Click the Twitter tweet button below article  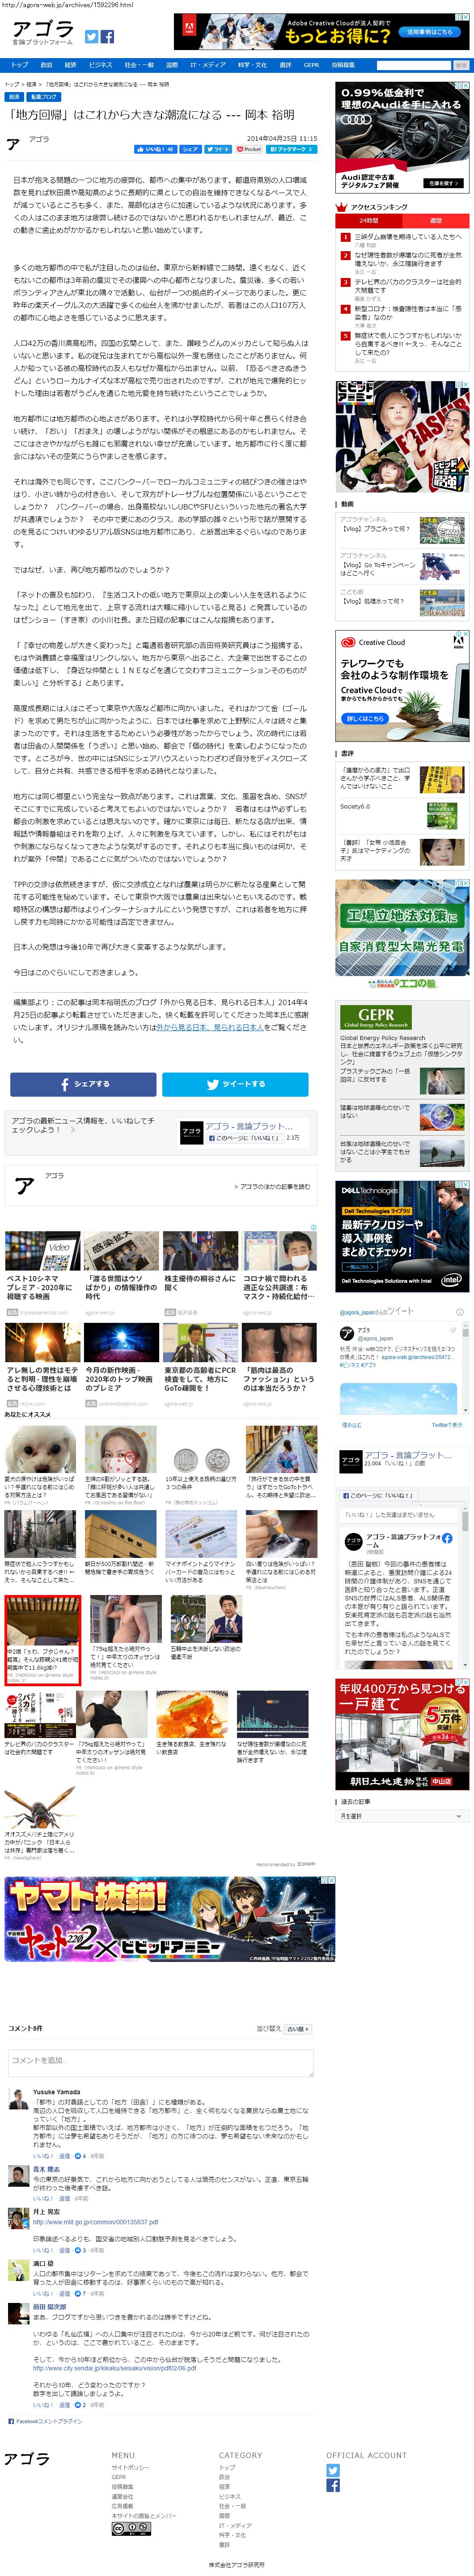[x=235, y=1084]
